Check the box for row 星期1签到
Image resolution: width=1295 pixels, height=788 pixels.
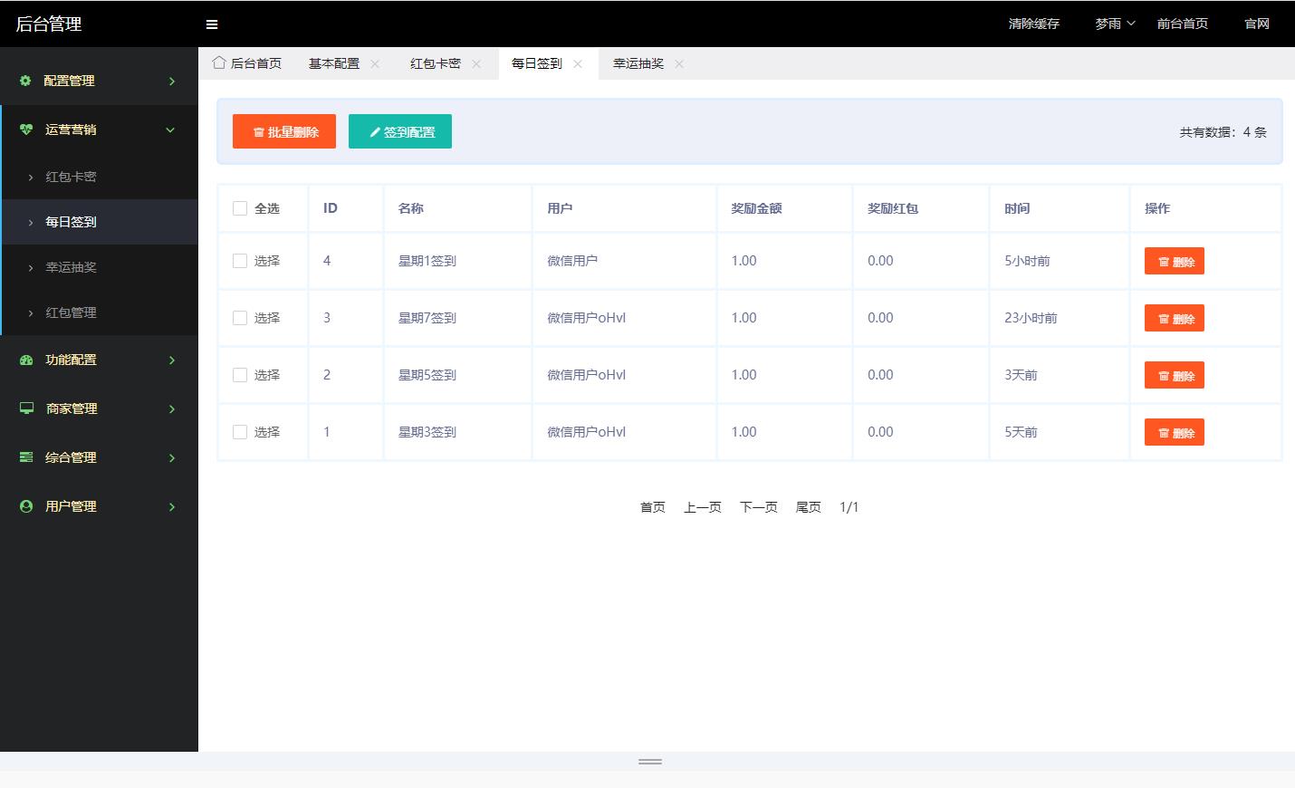[x=240, y=261]
